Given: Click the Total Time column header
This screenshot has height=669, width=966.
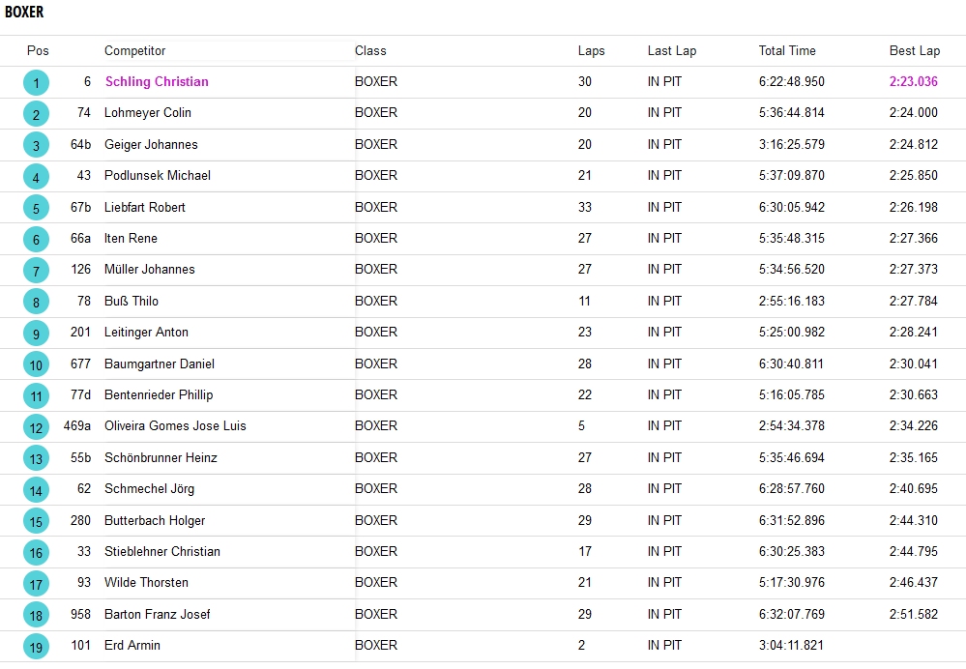Looking at the screenshot, I should click(786, 51).
